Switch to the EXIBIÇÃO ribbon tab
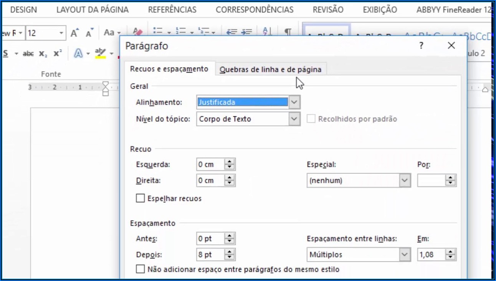This screenshot has height=281, width=496. pos(380,10)
